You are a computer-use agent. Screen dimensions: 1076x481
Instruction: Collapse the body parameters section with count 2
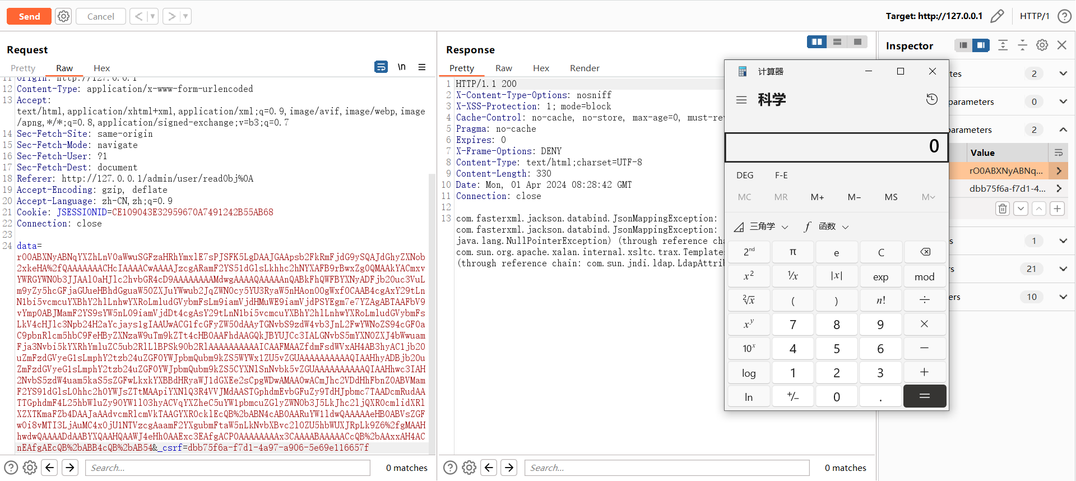(1063, 129)
